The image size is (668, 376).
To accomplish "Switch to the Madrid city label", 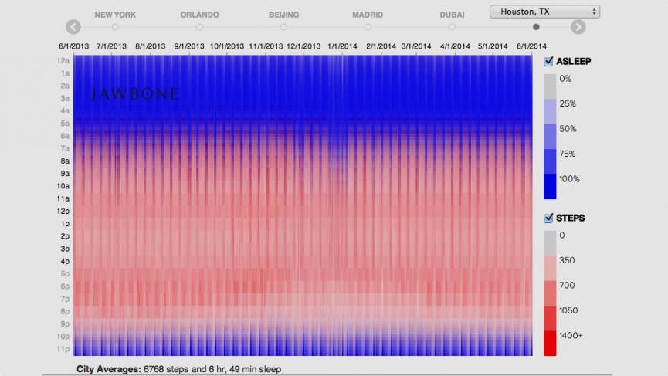I will click(368, 15).
